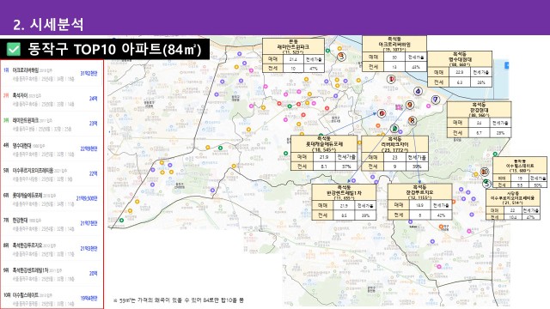Screen dimensions: 550x309
Task: Select the 4위 명수대현대 list row
Action: [52, 149]
